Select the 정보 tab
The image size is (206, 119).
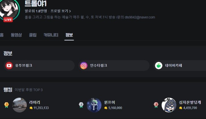pyautogui.click(x=69, y=35)
